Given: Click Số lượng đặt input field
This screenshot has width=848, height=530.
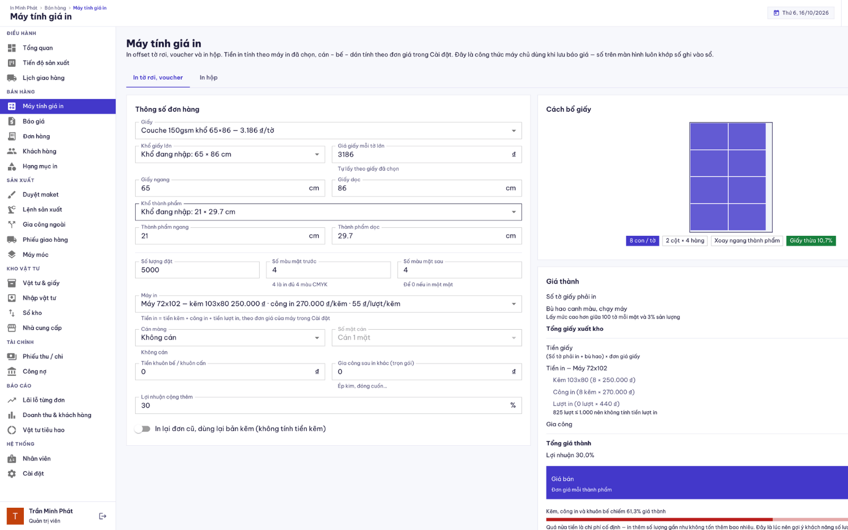Looking at the screenshot, I should 197,270.
